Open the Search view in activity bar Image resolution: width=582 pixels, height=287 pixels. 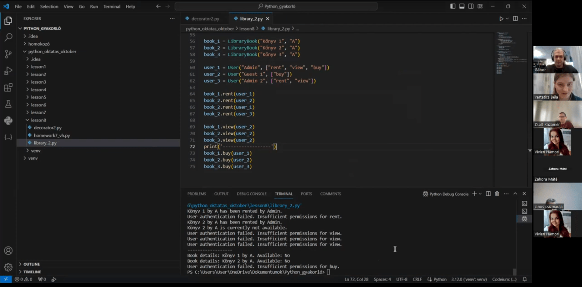point(8,37)
